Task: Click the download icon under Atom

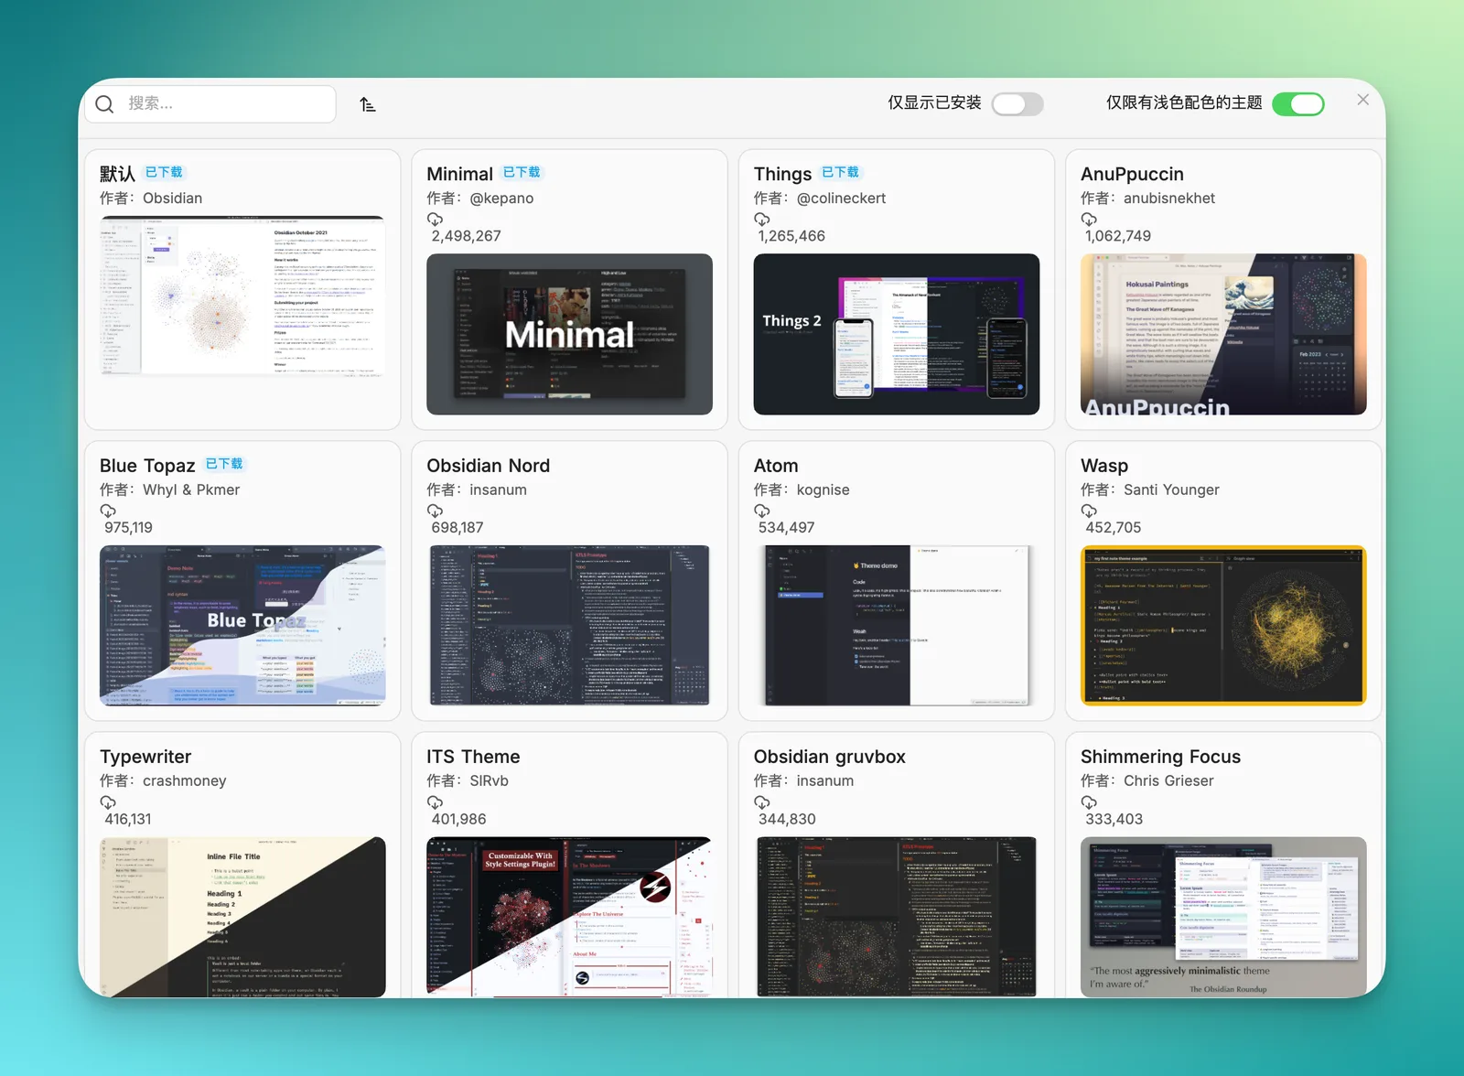Action: click(x=761, y=511)
